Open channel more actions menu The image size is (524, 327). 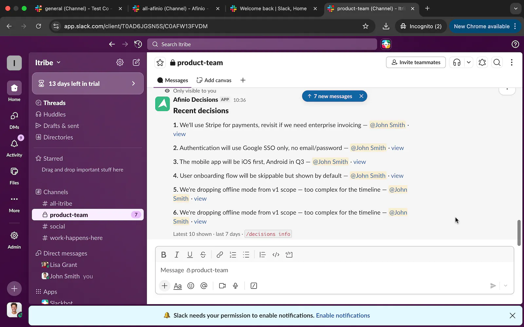[512, 62]
